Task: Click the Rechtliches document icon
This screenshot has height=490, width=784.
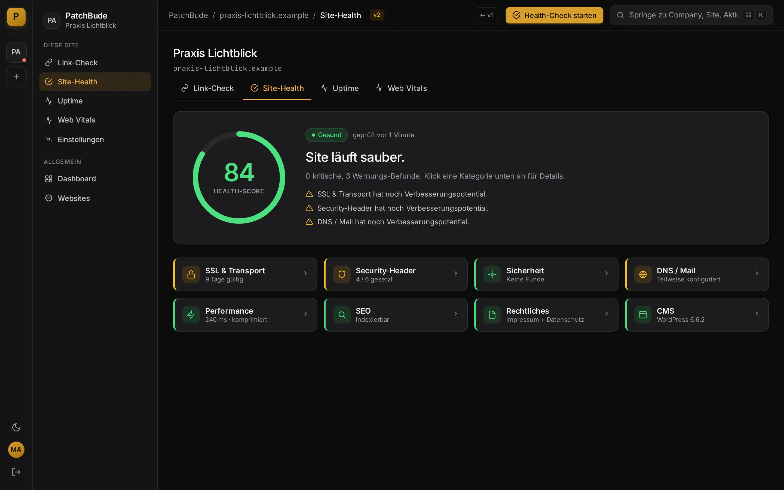Action: click(x=492, y=315)
